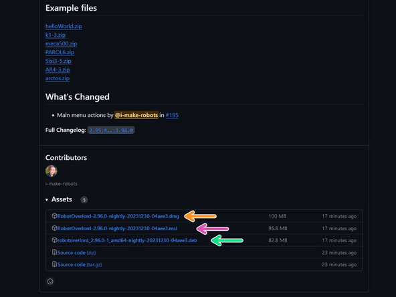The image size is (396, 297).
Task: Open meca500.zip link
Action: (x=61, y=43)
